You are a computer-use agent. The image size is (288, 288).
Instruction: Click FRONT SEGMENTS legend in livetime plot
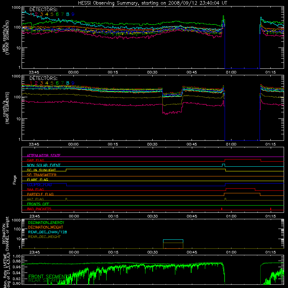pos(49,276)
